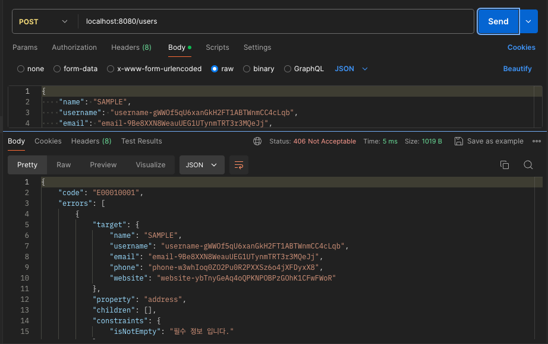Switch to the Raw response view

(x=64, y=165)
